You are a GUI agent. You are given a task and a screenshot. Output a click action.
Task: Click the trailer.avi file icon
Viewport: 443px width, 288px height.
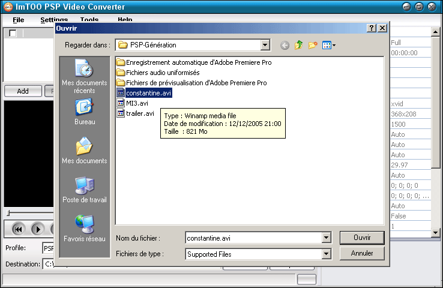121,113
